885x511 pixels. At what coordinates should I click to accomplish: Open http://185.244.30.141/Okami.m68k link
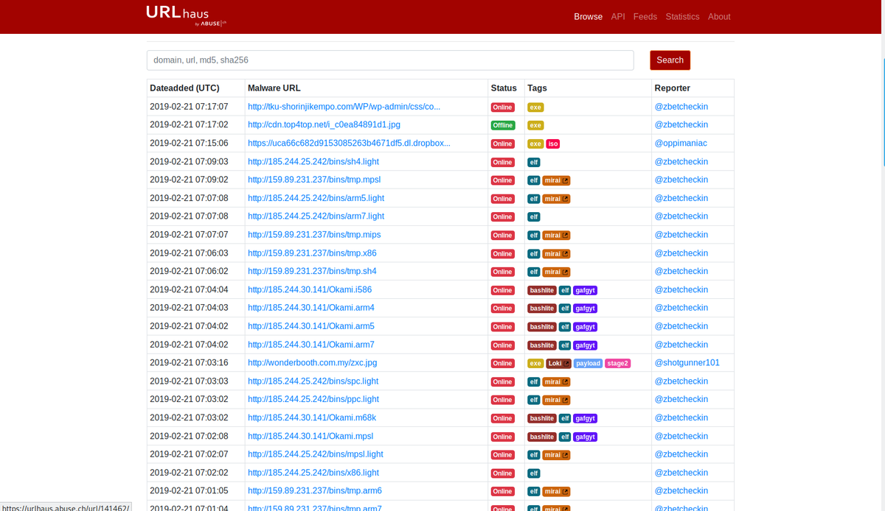point(312,417)
